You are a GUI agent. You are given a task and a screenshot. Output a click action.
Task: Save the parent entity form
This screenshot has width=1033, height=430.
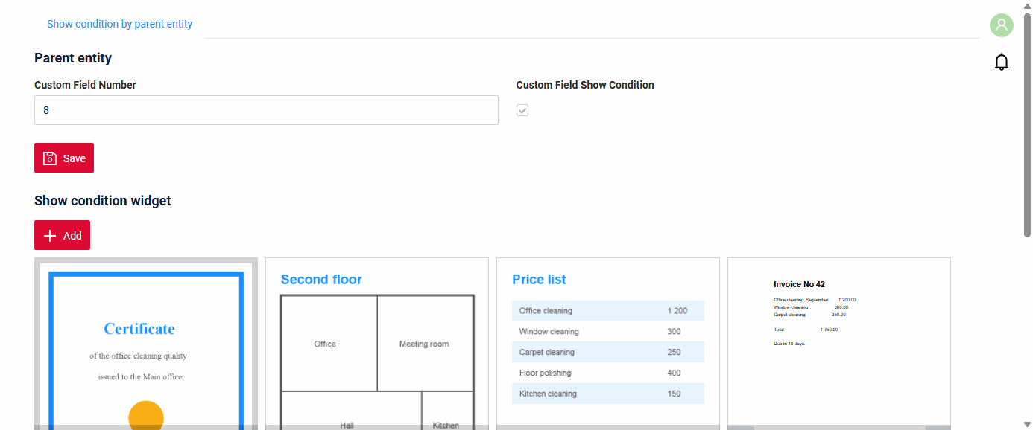coord(64,158)
